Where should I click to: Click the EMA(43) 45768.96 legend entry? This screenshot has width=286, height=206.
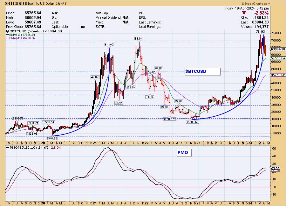tap(20, 38)
